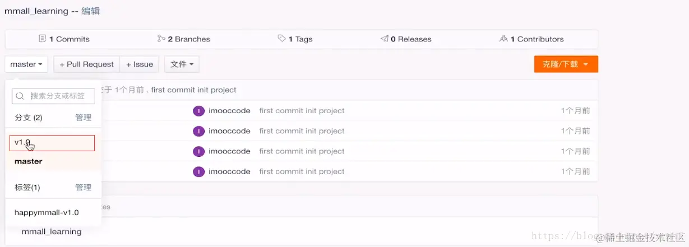Open the 1 Commits link

(x=70, y=39)
